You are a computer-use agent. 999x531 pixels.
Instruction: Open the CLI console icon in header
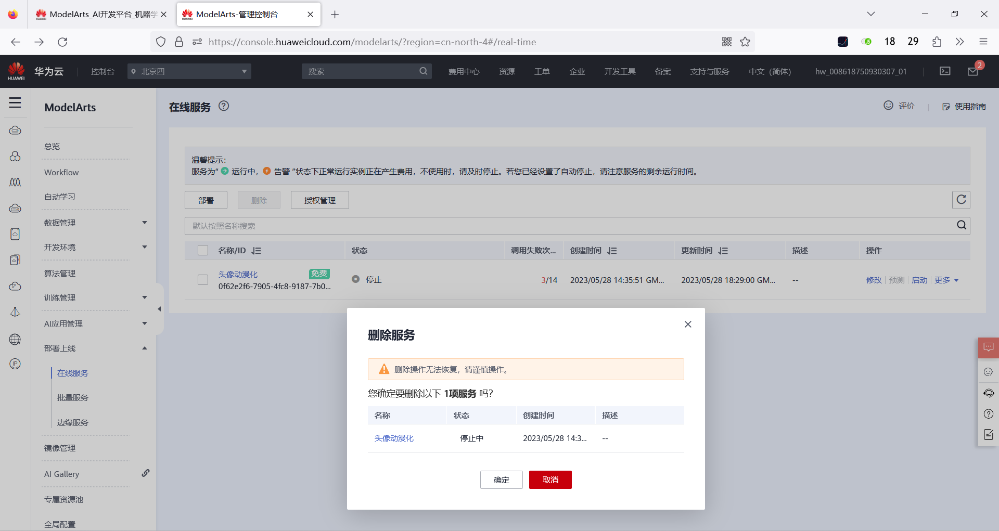click(x=945, y=71)
